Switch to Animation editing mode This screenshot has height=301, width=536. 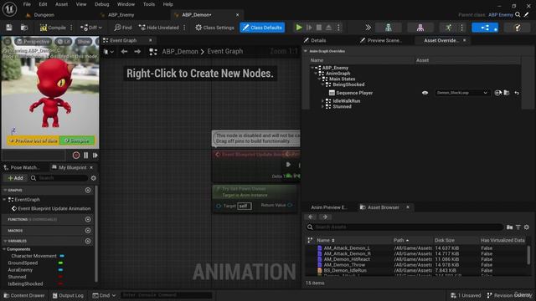449,28
